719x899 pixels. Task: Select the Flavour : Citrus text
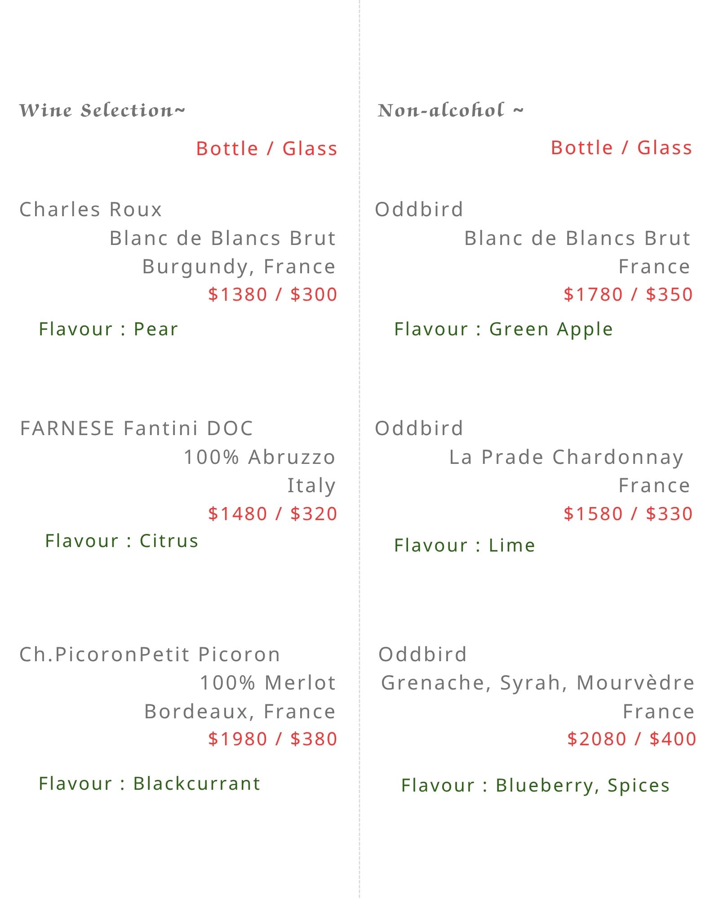click(121, 541)
